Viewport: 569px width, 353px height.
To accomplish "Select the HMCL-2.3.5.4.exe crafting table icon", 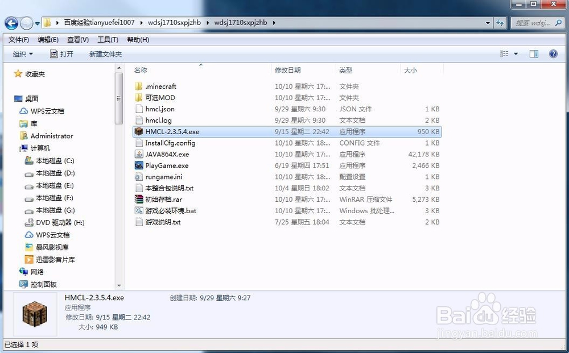I will click(139, 131).
